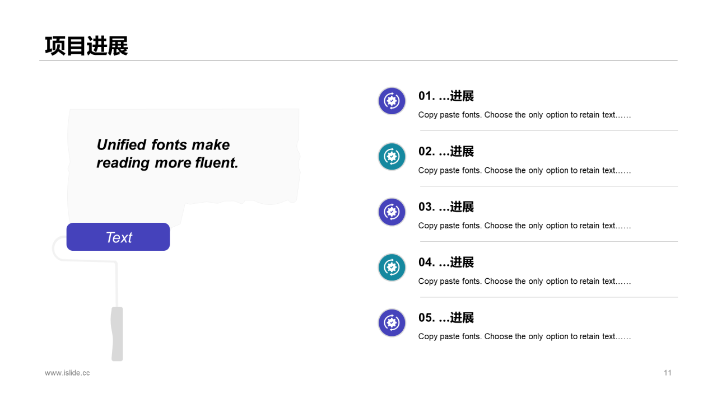The width and height of the screenshot is (717, 403).
Task: Click the purple circular icon beside item 05
Action: coord(392,322)
